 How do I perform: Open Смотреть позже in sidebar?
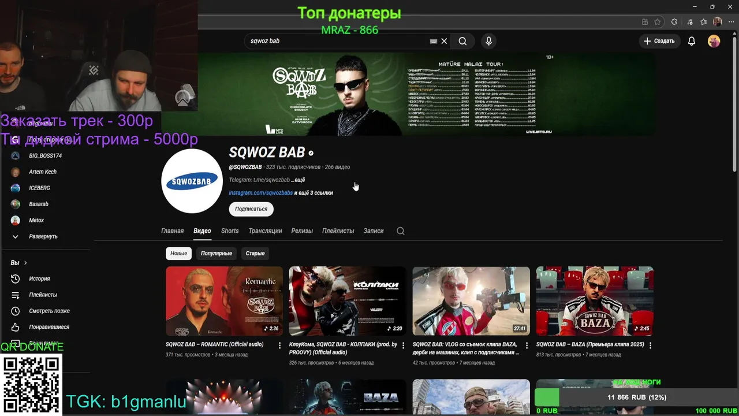point(49,311)
